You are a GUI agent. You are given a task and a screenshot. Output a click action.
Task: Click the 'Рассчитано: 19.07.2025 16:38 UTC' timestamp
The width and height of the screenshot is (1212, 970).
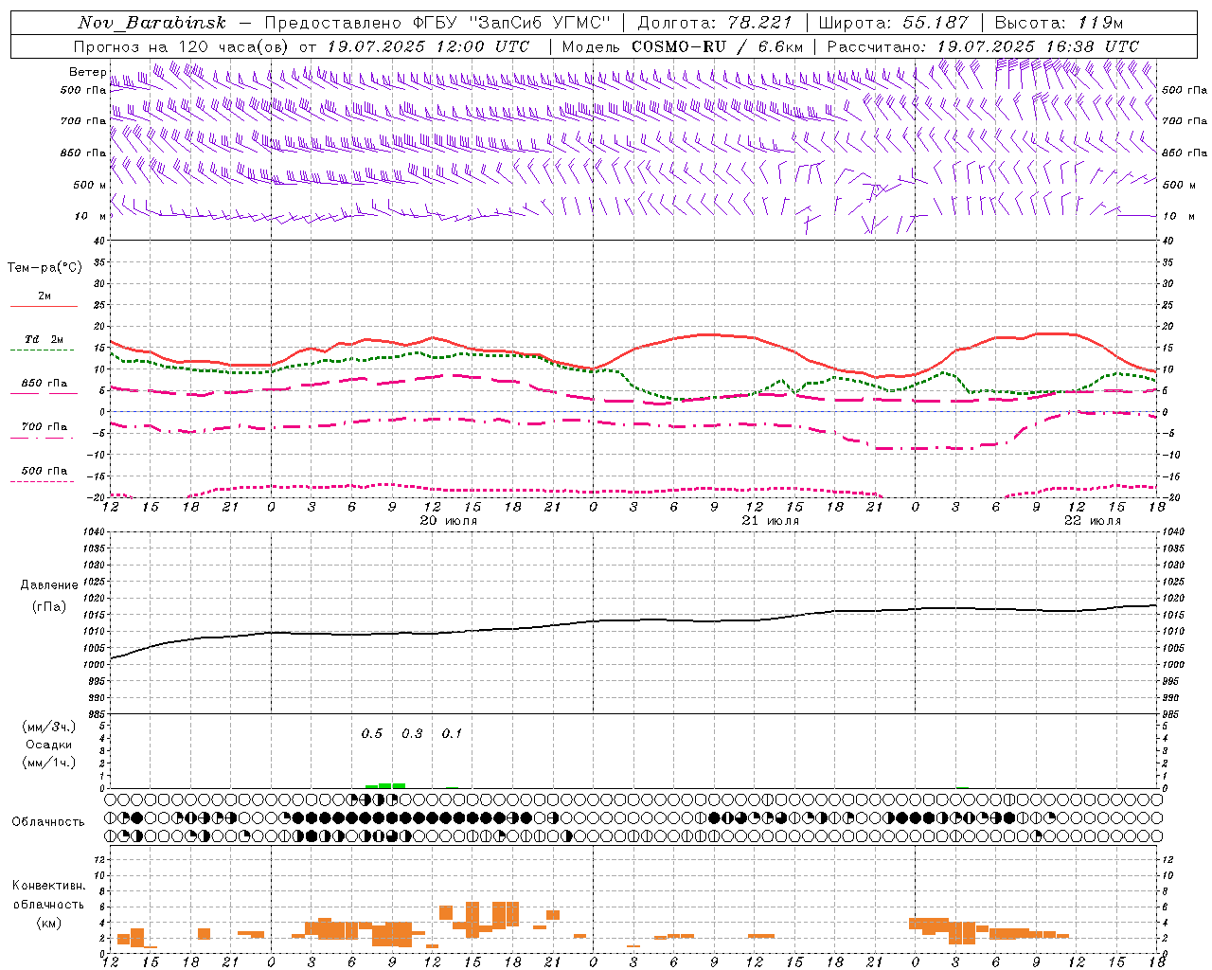[x=983, y=46]
